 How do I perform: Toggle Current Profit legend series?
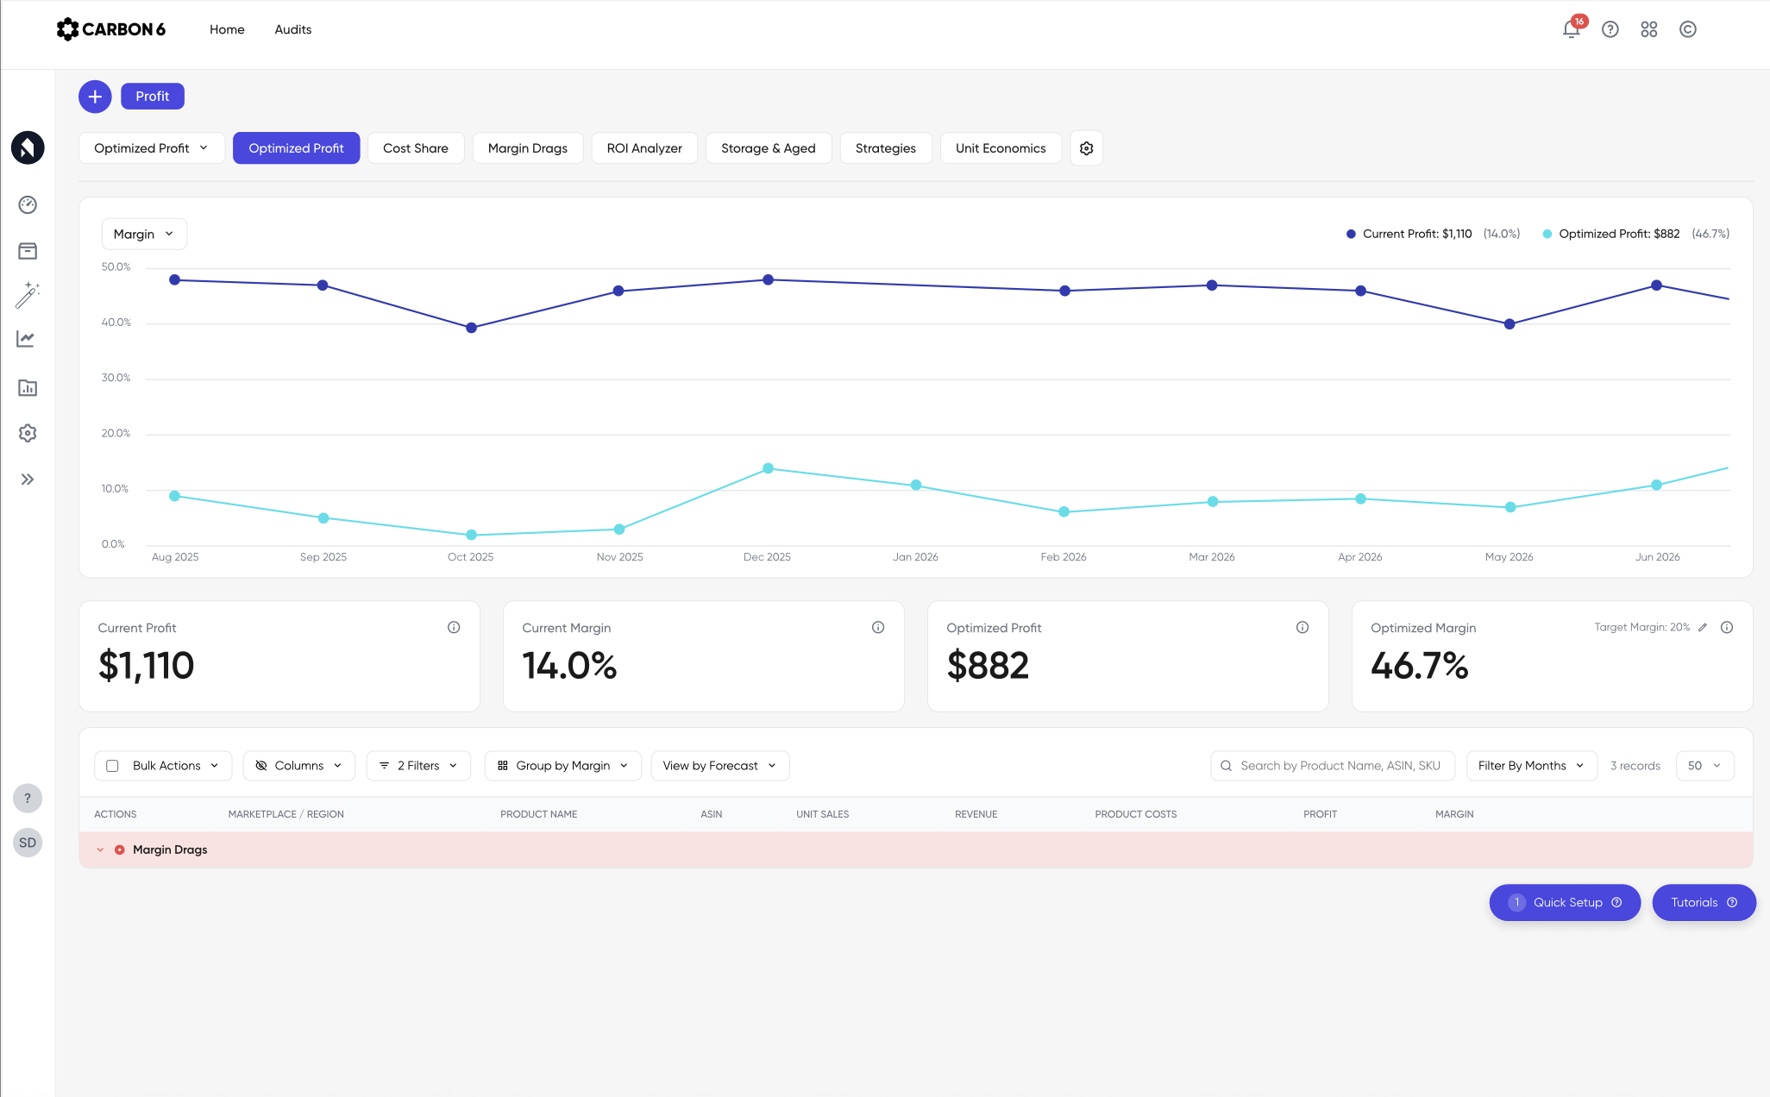[1416, 234]
